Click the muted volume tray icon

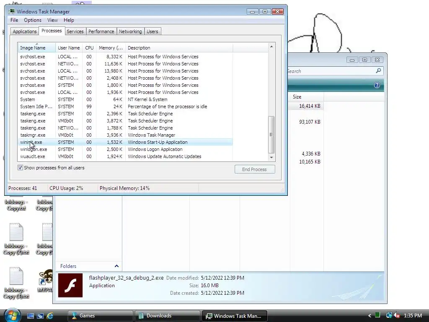coord(397,315)
